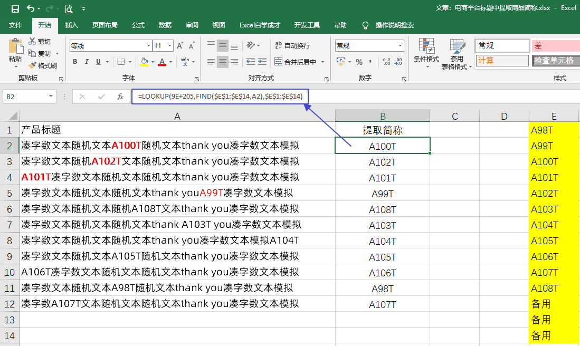Save the workbook with the floppy icon
Image resolution: width=580 pixels, height=346 pixels.
click(x=15, y=8)
